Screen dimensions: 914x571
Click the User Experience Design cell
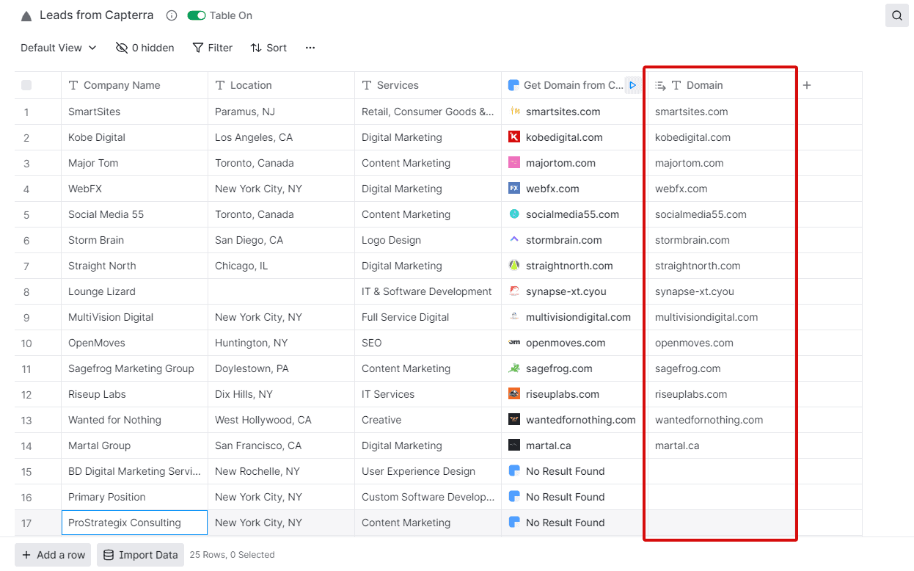pos(428,471)
